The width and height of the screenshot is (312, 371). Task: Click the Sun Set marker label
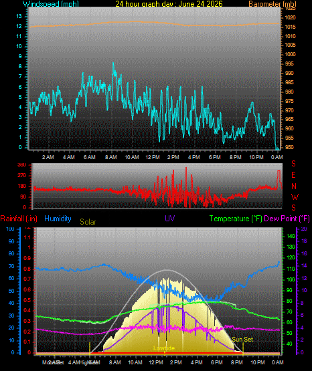pos(242,340)
